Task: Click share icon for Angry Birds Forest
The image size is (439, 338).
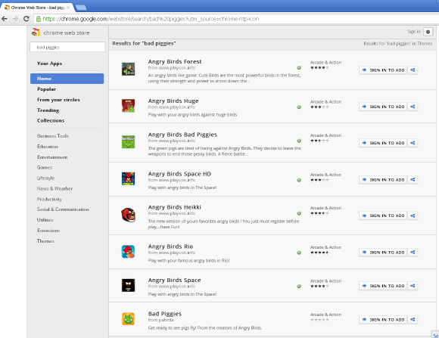Action: point(413,70)
